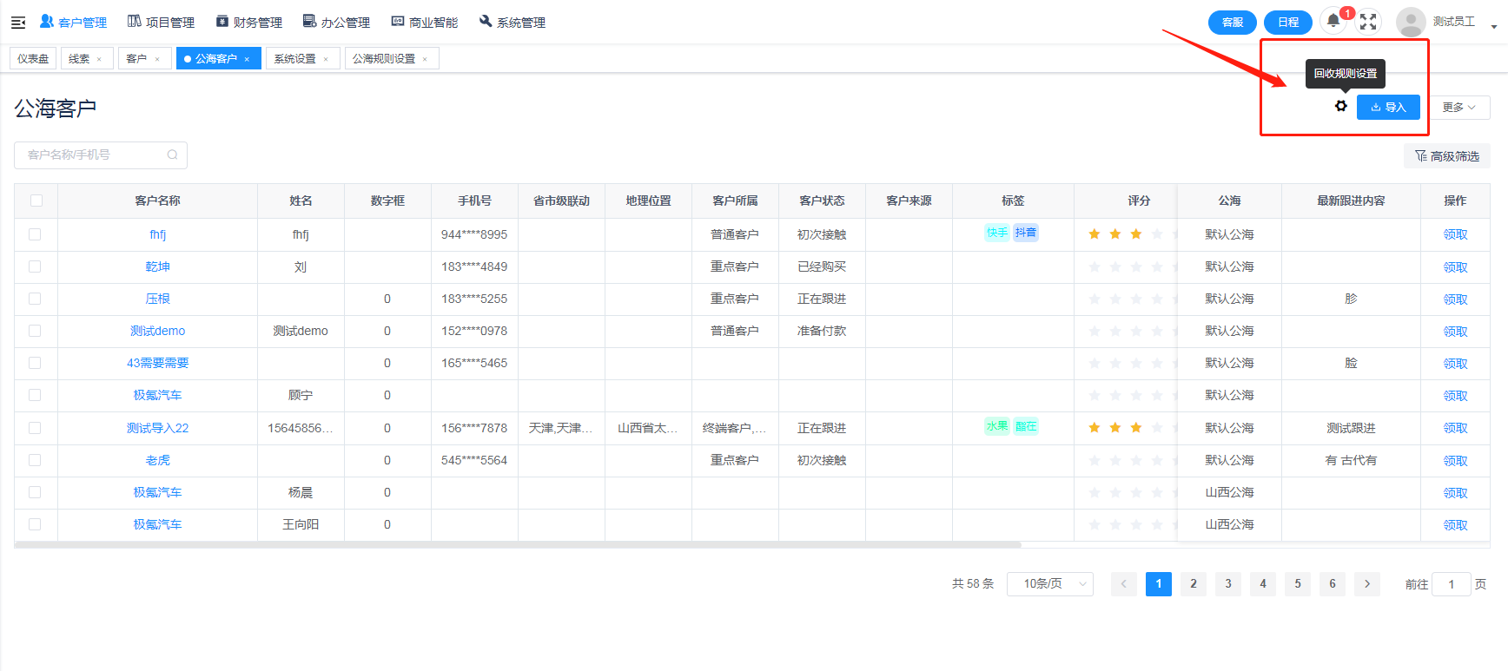Switch to the 线索 tab
Viewport: 1508px width, 671px height.
pyautogui.click(x=79, y=59)
